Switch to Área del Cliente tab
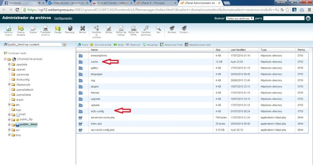Screen dimensions: 313x167 (112, 3)
